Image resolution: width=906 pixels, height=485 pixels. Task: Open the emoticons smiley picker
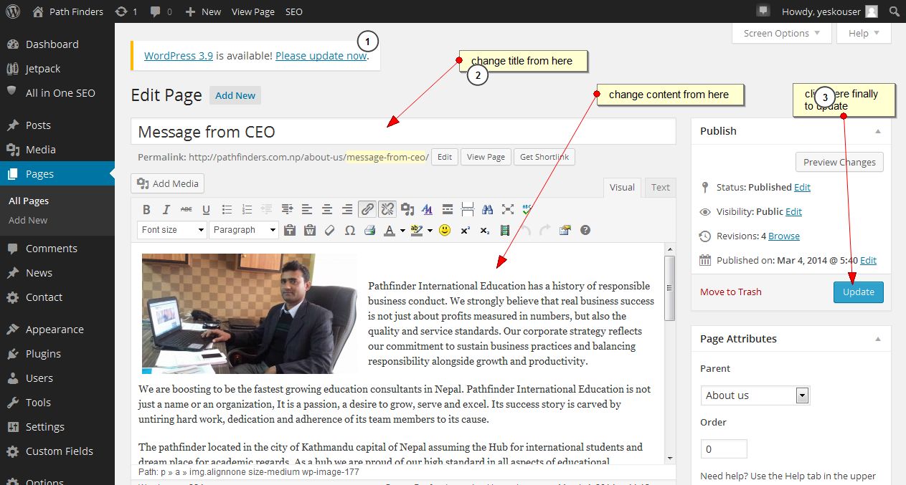pyautogui.click(x=445, y=230)
